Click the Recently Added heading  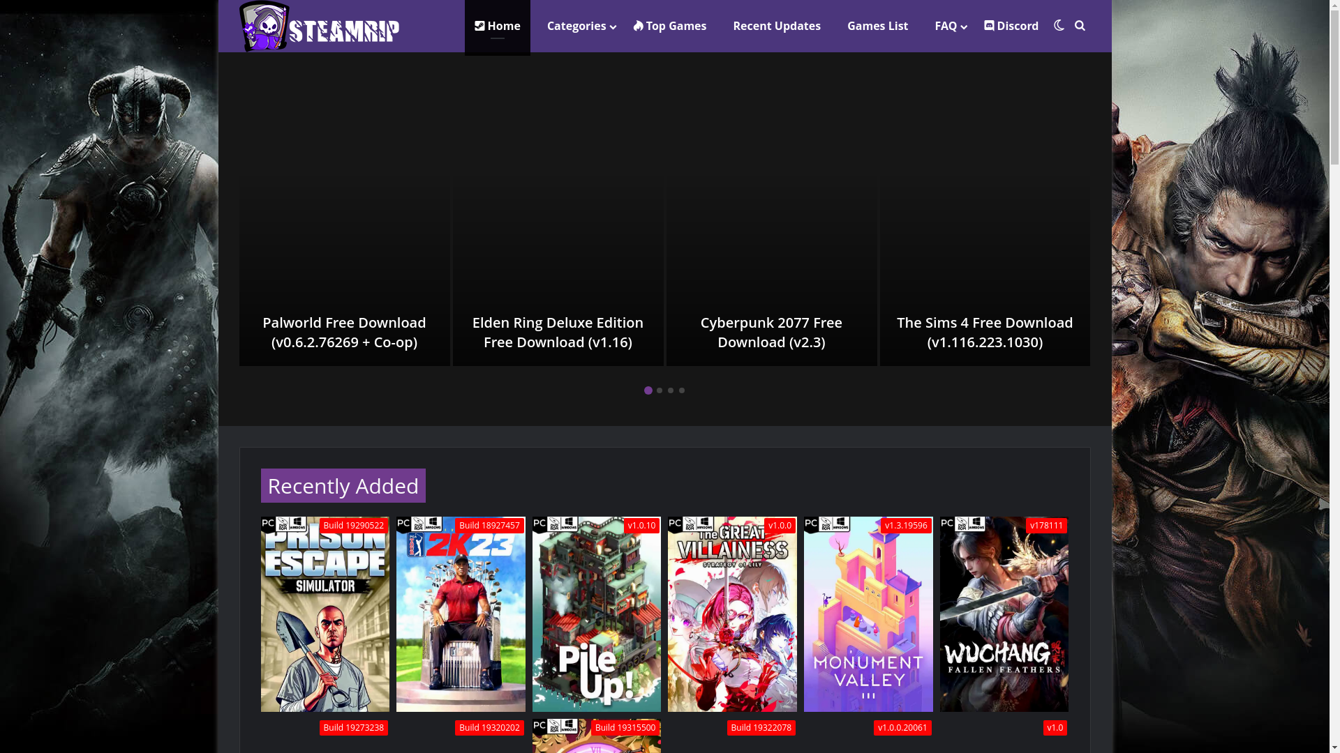pyautogui.click(x=343, y=485)
